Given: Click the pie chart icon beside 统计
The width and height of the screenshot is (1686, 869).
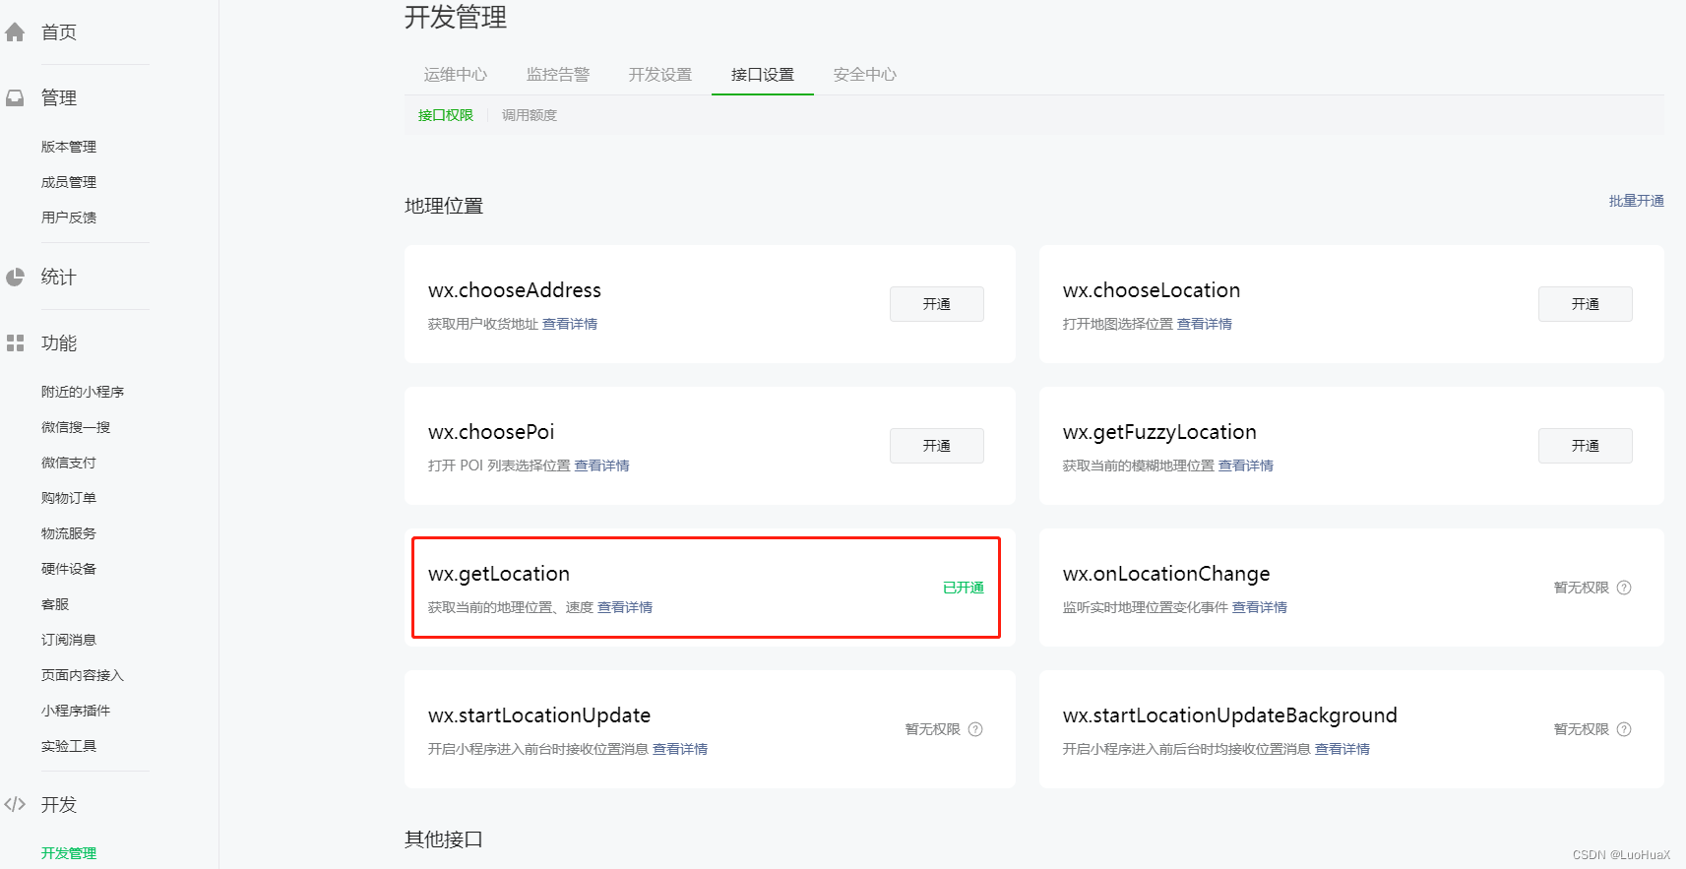Looking at the screenshot, I should tap(15, 278).
